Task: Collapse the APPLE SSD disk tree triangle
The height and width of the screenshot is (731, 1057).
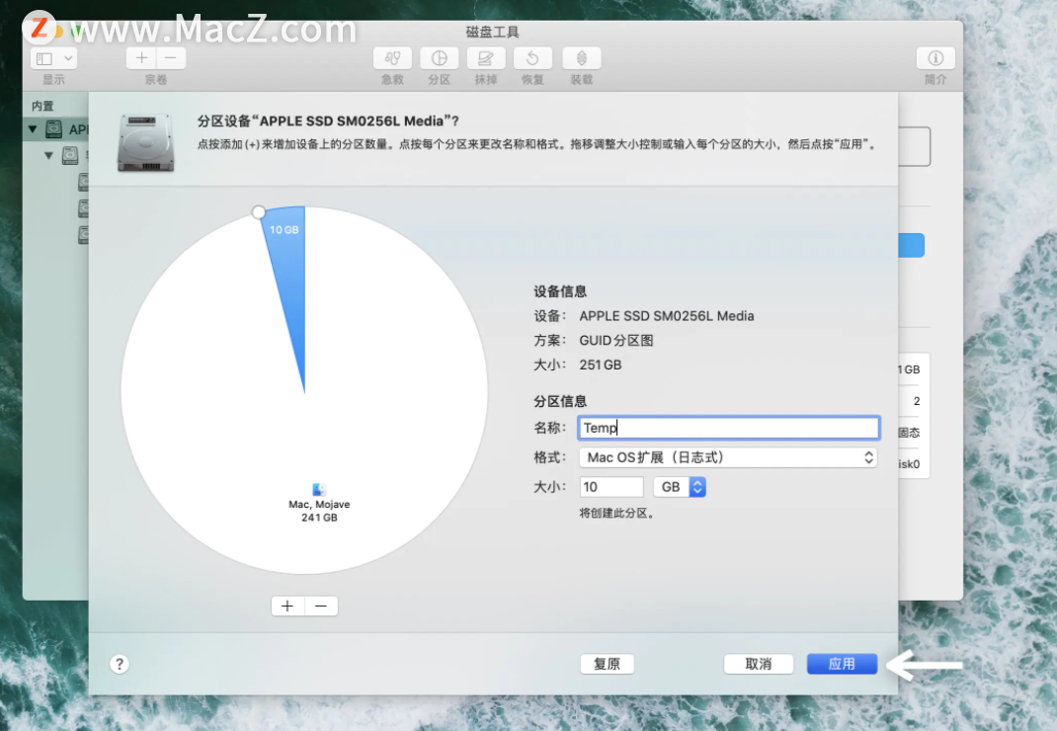Action: 33,128
